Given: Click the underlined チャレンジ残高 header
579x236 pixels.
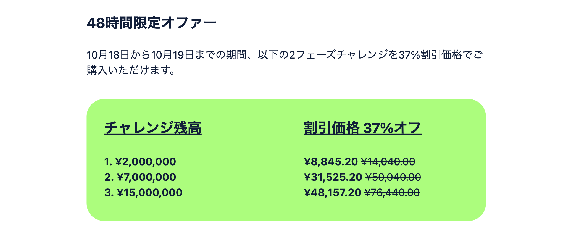Looking at the screenshot, I should [x=153, y=128].
